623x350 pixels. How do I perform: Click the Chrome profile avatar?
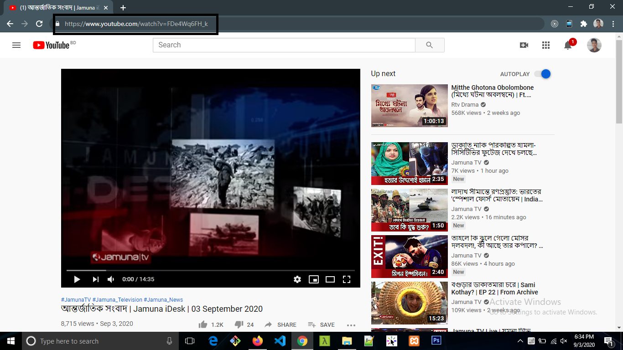(598, 24)
